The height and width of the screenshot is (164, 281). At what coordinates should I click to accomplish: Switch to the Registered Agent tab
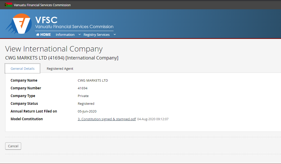(x=60, y=68)
